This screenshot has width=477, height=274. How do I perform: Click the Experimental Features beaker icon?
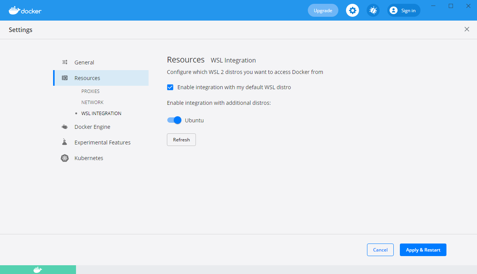point(65,142)
